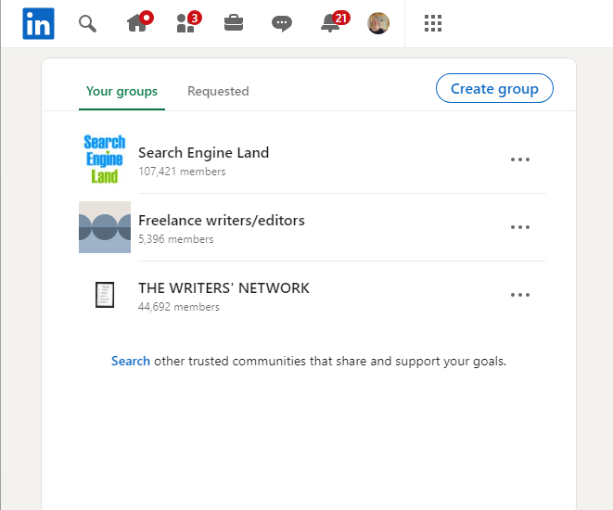Screen dimensions: 613x510
Task: Expand options for Freelance writers/editors group
Action: [520, 227]
